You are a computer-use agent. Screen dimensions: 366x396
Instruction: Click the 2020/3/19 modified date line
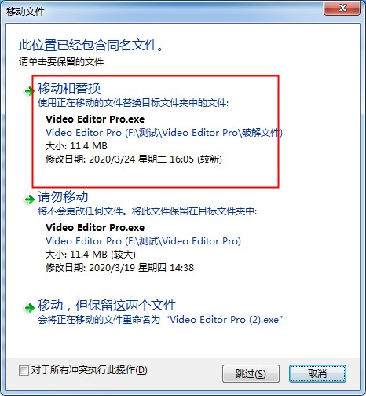119,268
